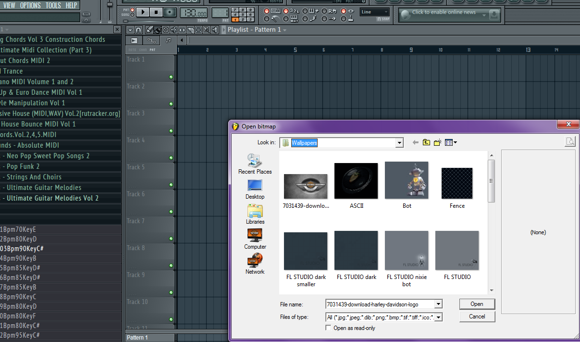Screen dimensions: 580x342
Task: Go up one folder level in dialog
Action: click(426, 142)
